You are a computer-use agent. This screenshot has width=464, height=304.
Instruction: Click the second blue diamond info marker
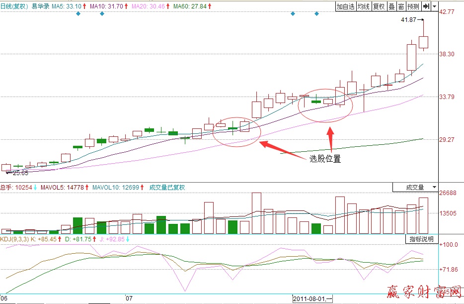pos(102,14)
